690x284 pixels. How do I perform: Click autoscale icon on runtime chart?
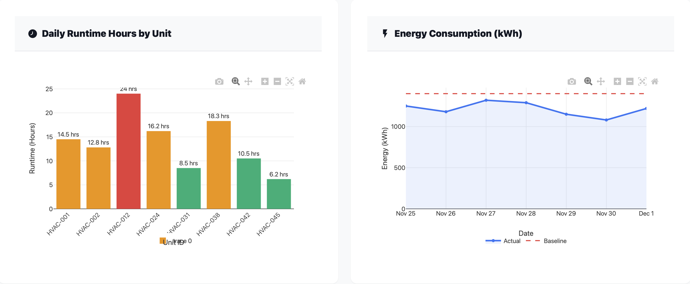290,81
